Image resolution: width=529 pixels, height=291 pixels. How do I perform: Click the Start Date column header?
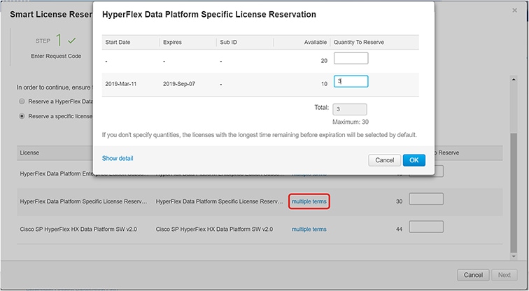pos(118,42)
